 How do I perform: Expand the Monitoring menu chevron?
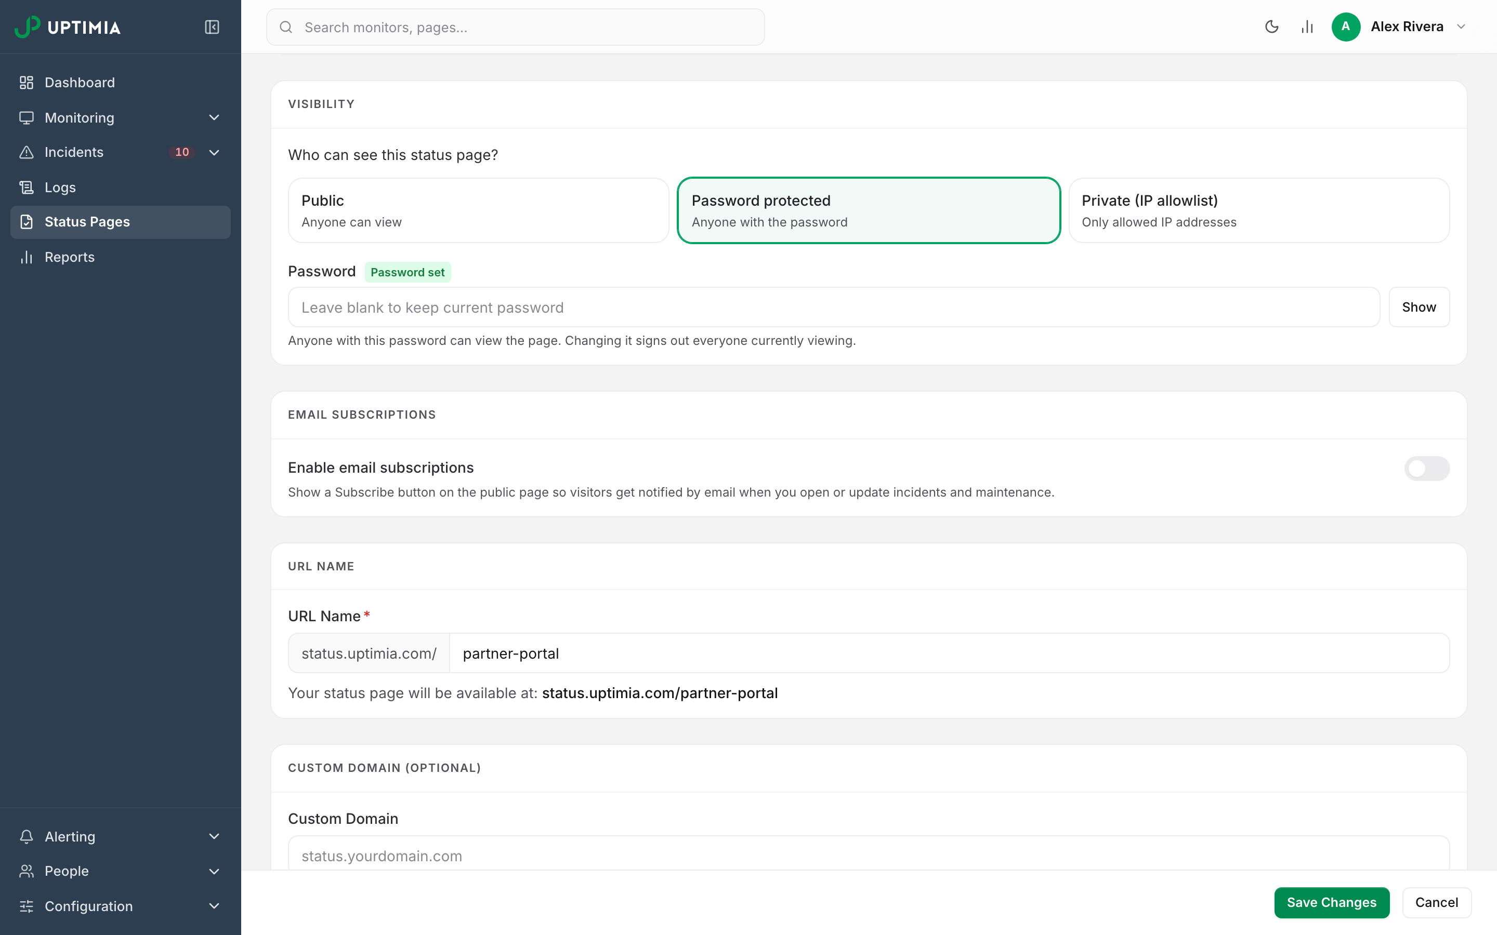coord(214,117)
